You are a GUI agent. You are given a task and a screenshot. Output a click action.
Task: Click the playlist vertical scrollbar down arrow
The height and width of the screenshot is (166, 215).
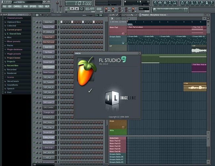208,133
